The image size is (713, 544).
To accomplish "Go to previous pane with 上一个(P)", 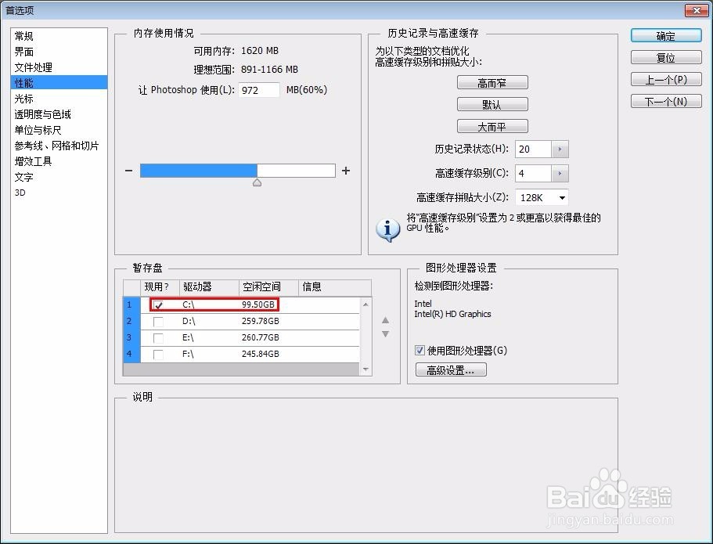I will pos(666,80).
